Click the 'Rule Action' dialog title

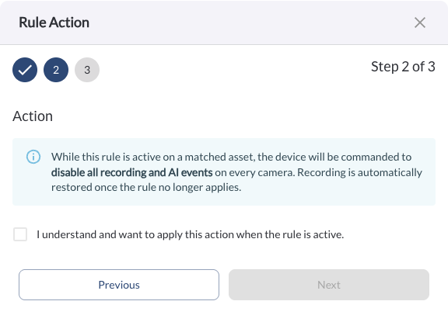[x=54, y=22]
